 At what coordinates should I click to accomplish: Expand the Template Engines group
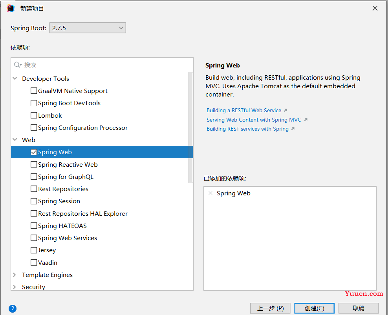pos(15,275)
